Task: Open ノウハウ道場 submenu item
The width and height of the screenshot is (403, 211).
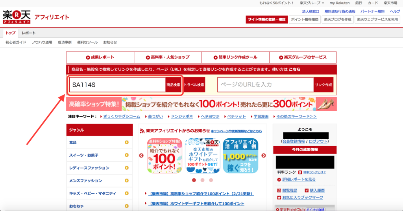Action: [42, 42]
